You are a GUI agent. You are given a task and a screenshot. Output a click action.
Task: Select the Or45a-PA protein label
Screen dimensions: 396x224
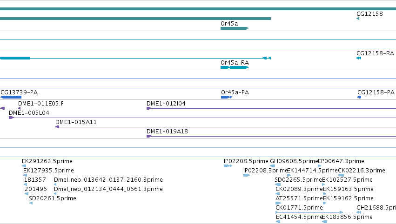[235, 92]
